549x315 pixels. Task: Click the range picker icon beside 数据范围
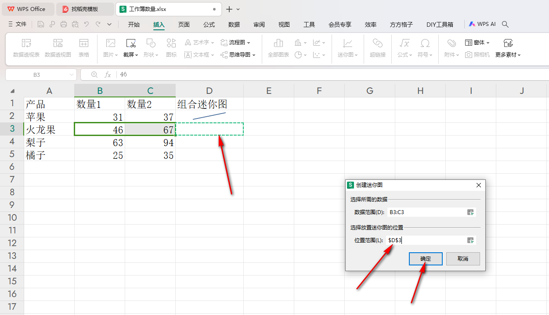click(x=470, y=212)
